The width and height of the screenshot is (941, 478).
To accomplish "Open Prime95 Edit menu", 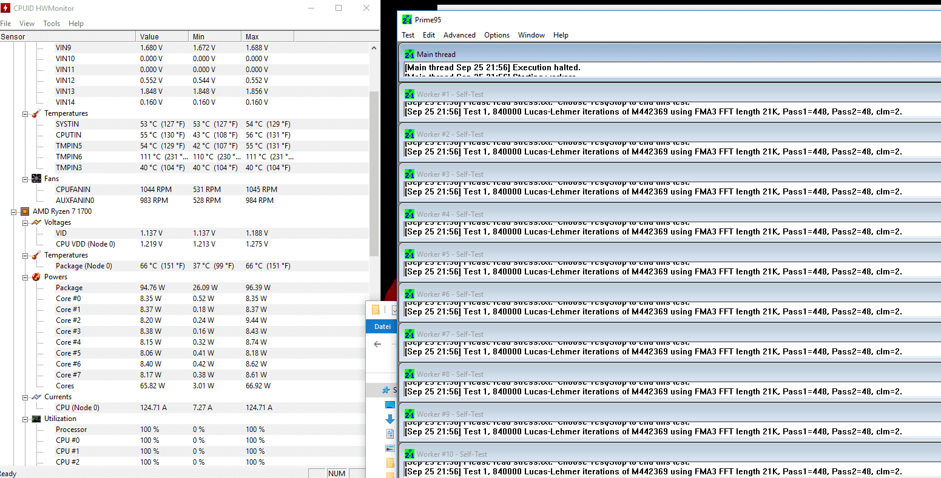I will pos(429,35).
